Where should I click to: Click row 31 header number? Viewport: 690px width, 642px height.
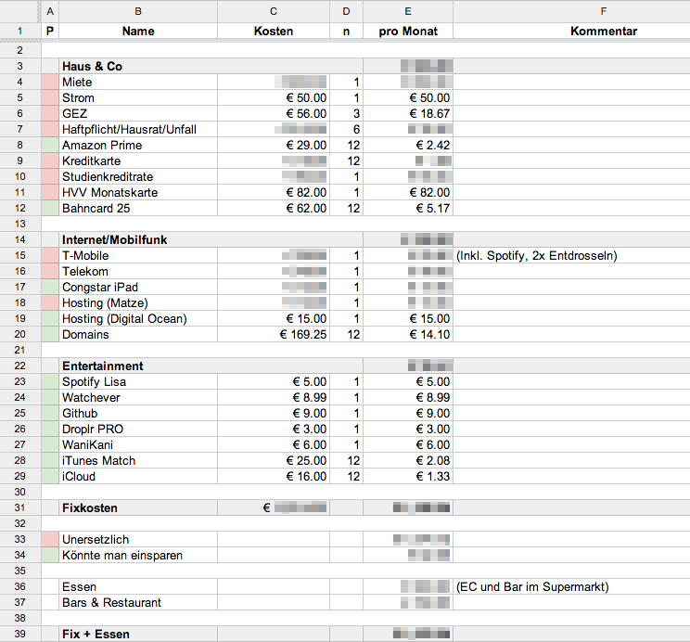[x=19, y=507]
